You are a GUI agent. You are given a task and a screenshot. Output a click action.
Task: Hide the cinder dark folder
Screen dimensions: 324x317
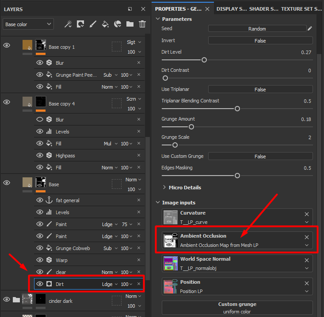(x=7, y=299)
